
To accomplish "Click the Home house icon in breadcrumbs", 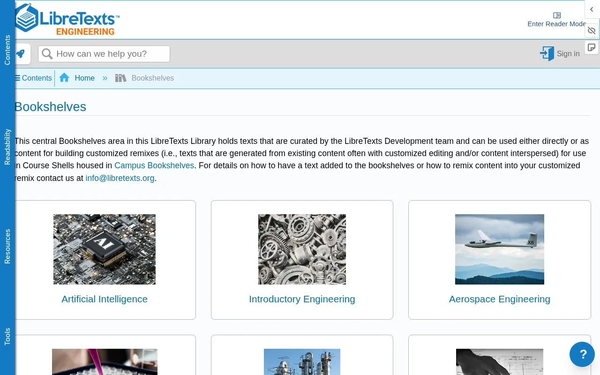I will coord(65,78).
